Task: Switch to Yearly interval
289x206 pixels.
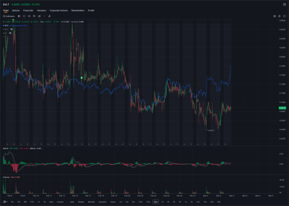Action: point(113,202)
